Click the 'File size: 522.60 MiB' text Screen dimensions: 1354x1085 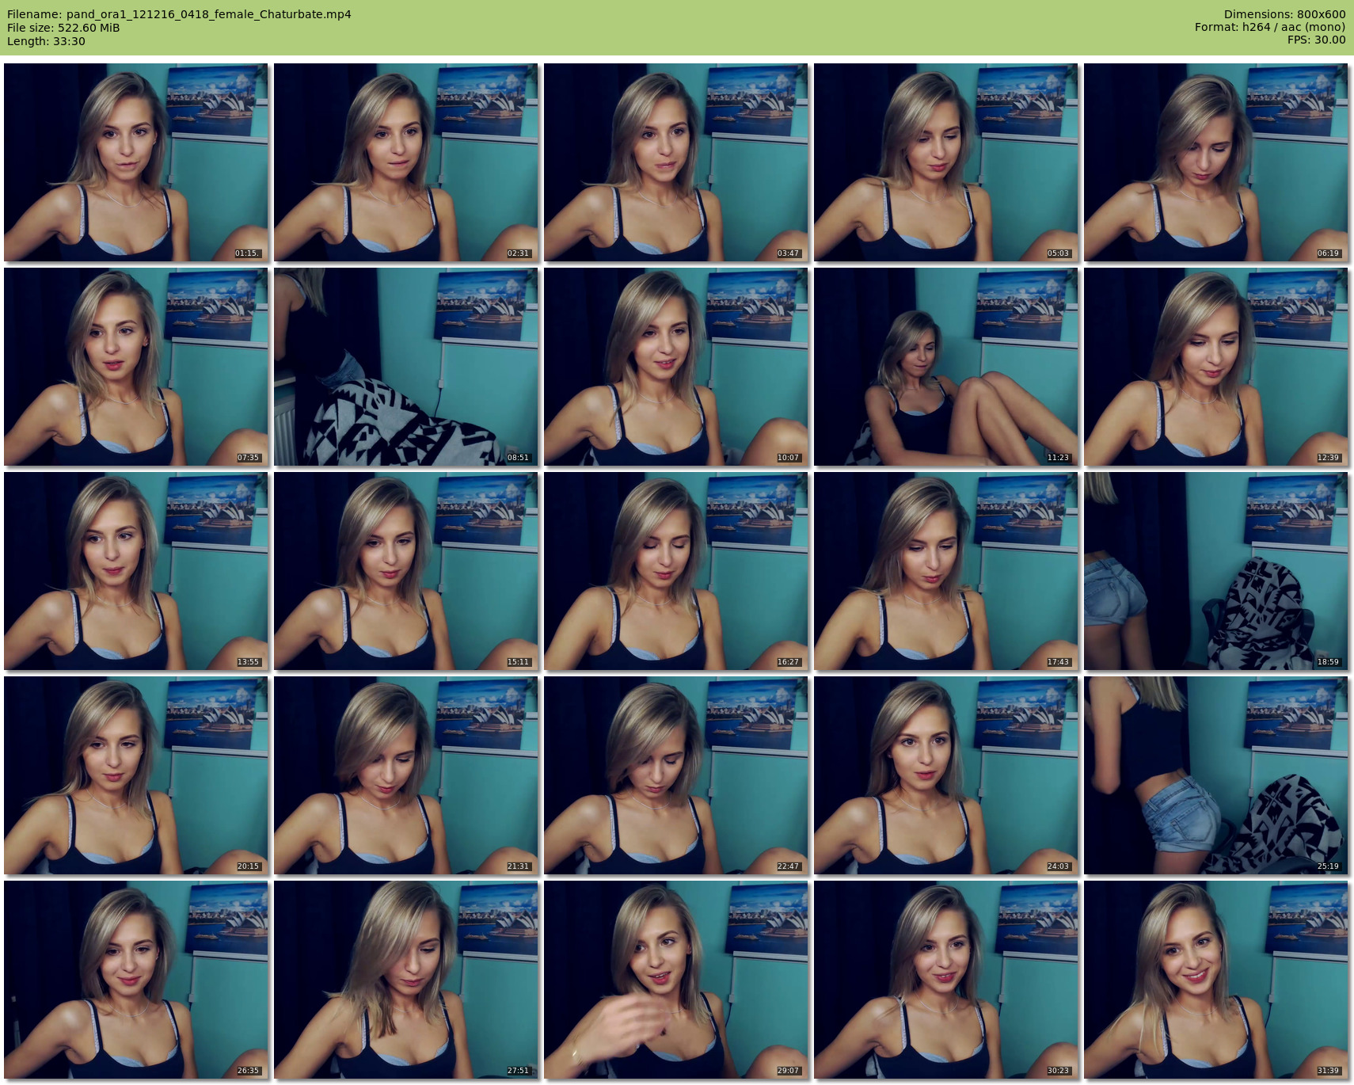point(63,28)
